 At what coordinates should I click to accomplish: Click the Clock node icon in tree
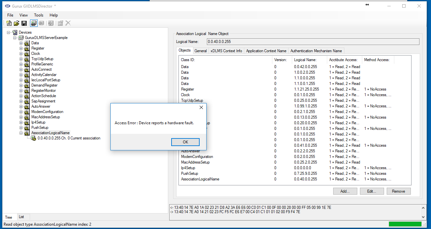pos(27,54)
